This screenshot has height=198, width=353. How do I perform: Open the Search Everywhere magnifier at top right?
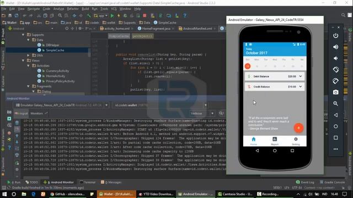point(343,15)
